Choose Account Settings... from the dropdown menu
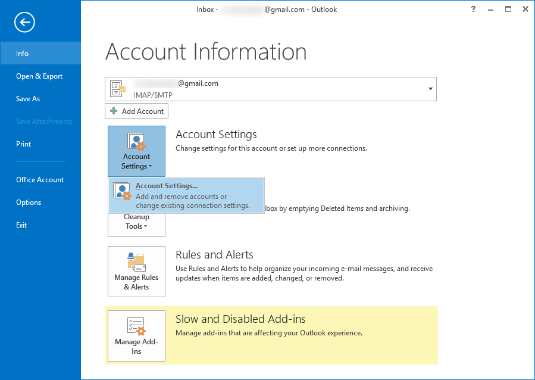Screen dimensions: 535x380 (x=186, y=195)
